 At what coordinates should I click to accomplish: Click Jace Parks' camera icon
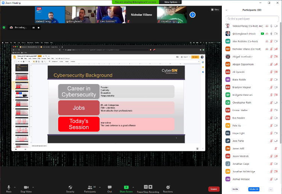click(x=276, y=141)
